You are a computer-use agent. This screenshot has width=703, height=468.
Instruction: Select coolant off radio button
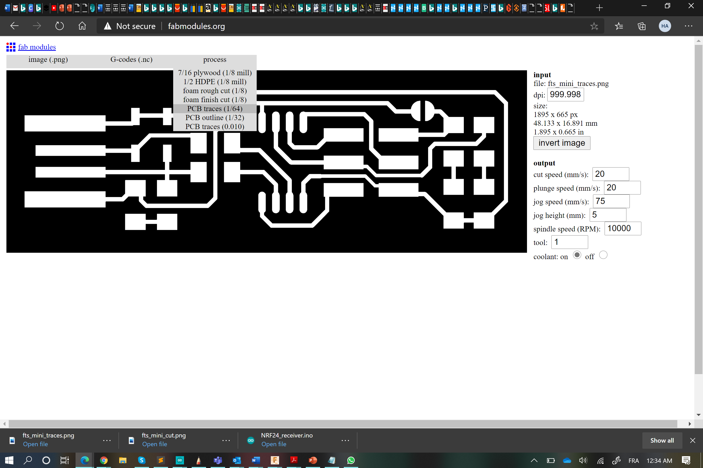click(x=603, y=255)
